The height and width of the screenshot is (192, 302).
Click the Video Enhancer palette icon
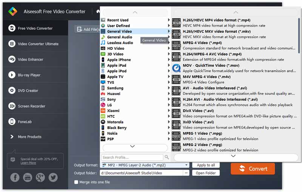(x=12, y=59)
